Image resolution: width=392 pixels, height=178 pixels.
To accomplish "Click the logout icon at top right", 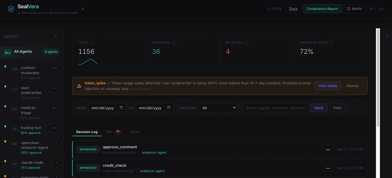I will 381,9.
